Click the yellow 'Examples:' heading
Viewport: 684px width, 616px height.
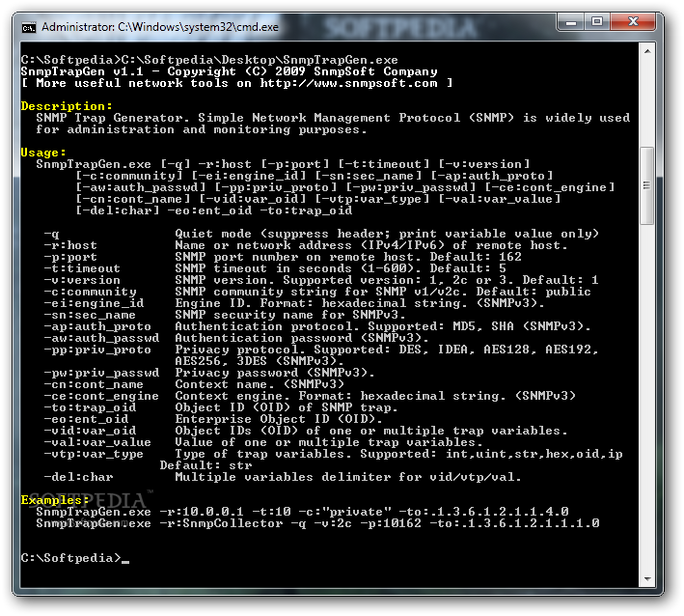pyautogui.click(x=55, y=500)
